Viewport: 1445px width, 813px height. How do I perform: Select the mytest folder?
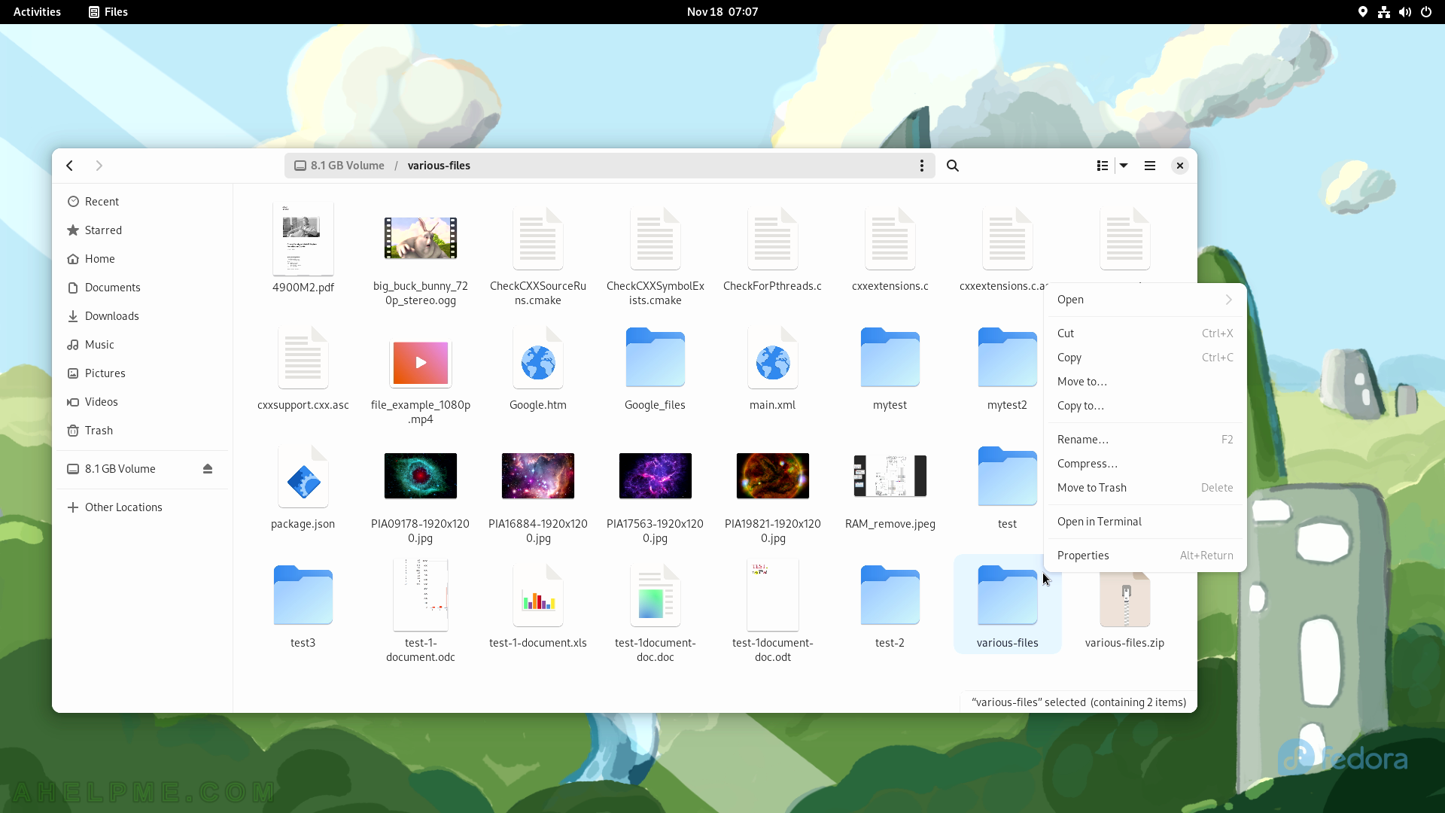point(890,358)
